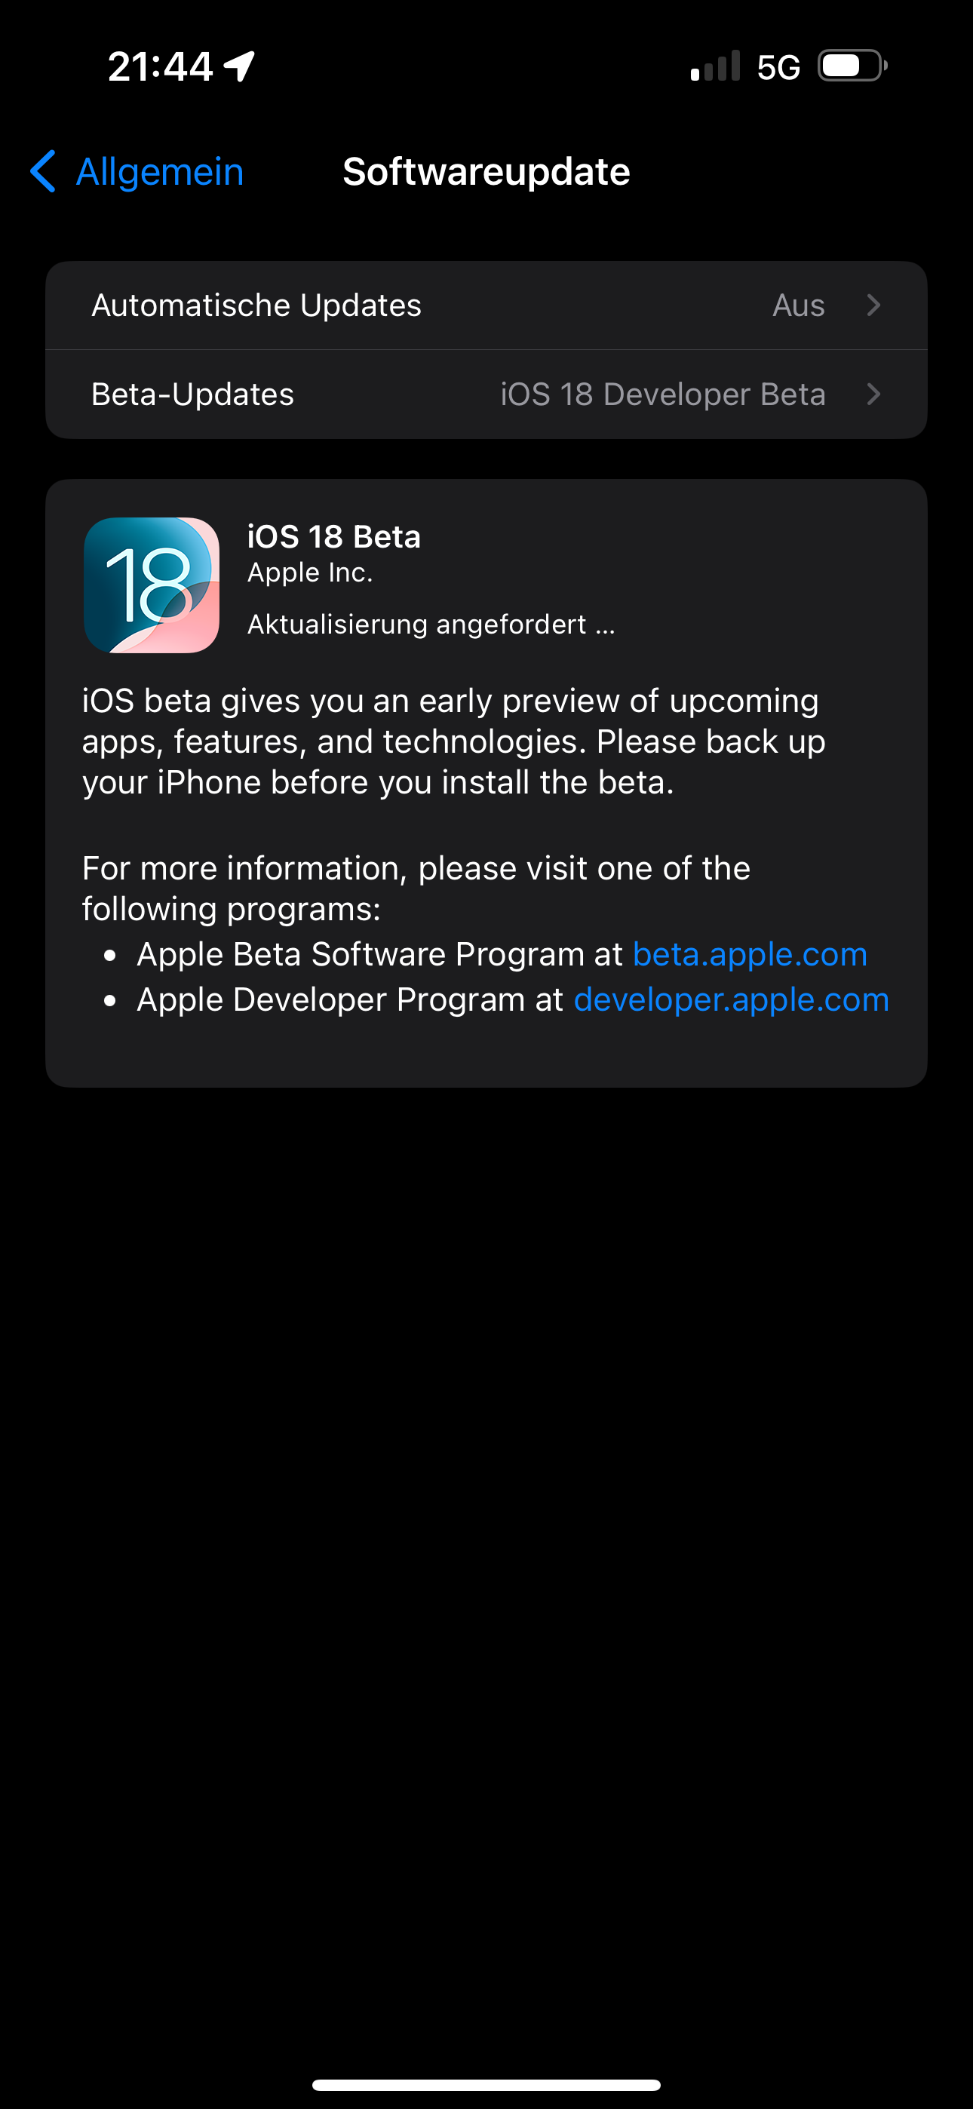Tap the Softwareupdate page title

coord(487,172)
